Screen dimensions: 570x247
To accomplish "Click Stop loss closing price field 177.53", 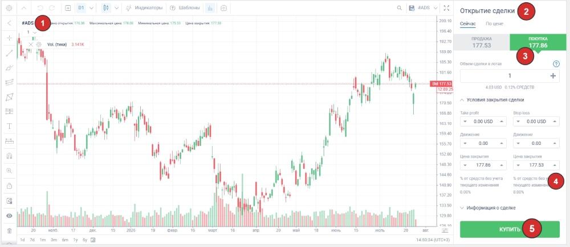I will click(x=536, y=165).
